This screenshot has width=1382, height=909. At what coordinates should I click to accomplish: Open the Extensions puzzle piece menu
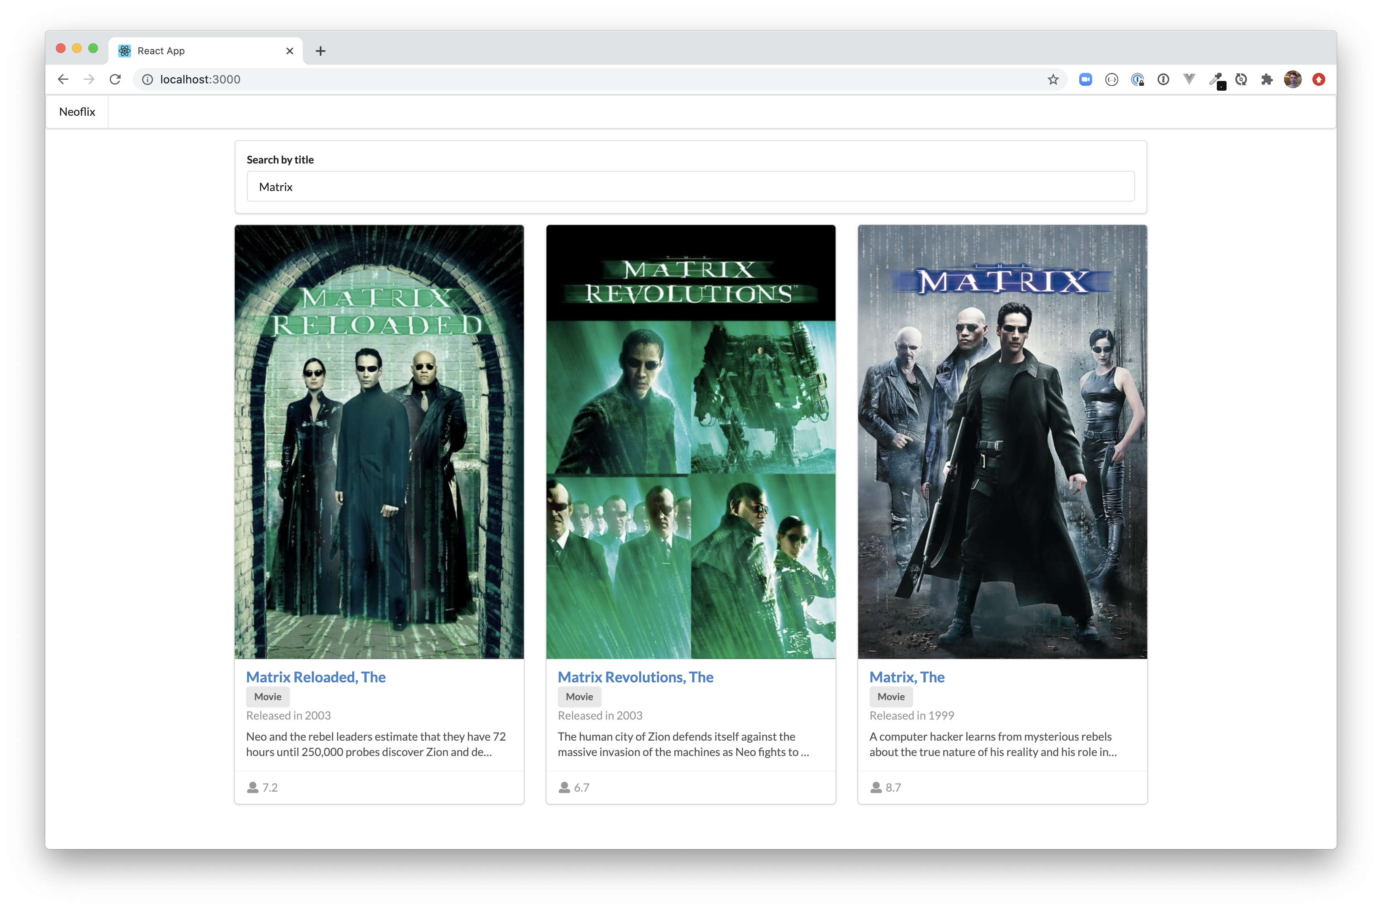point(1267,79)
